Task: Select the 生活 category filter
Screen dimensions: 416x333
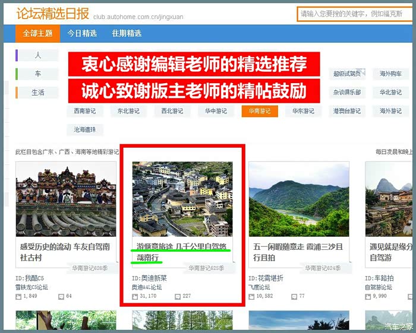Action: tap(37, 93)
